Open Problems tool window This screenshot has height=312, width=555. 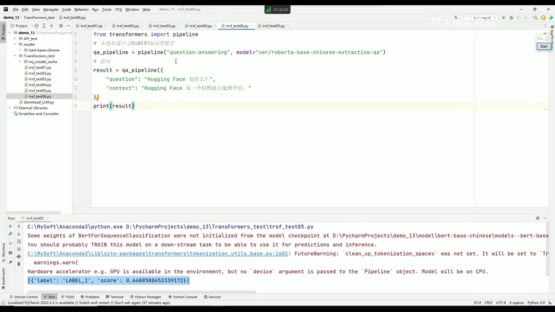pyautogui.click(x=90, y=297)
